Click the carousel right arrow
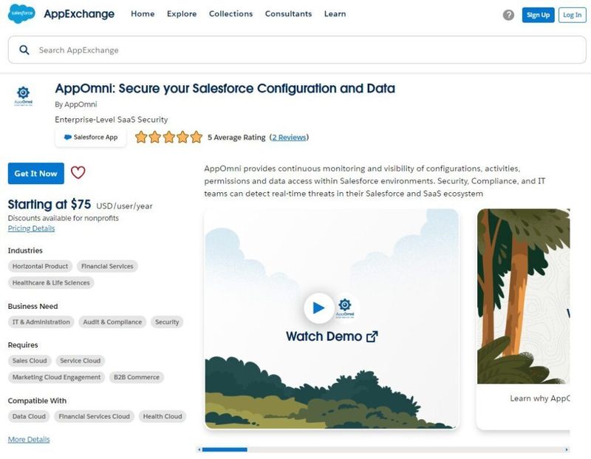Viewport: 591px width, 459px height. [x=567, y=449]
